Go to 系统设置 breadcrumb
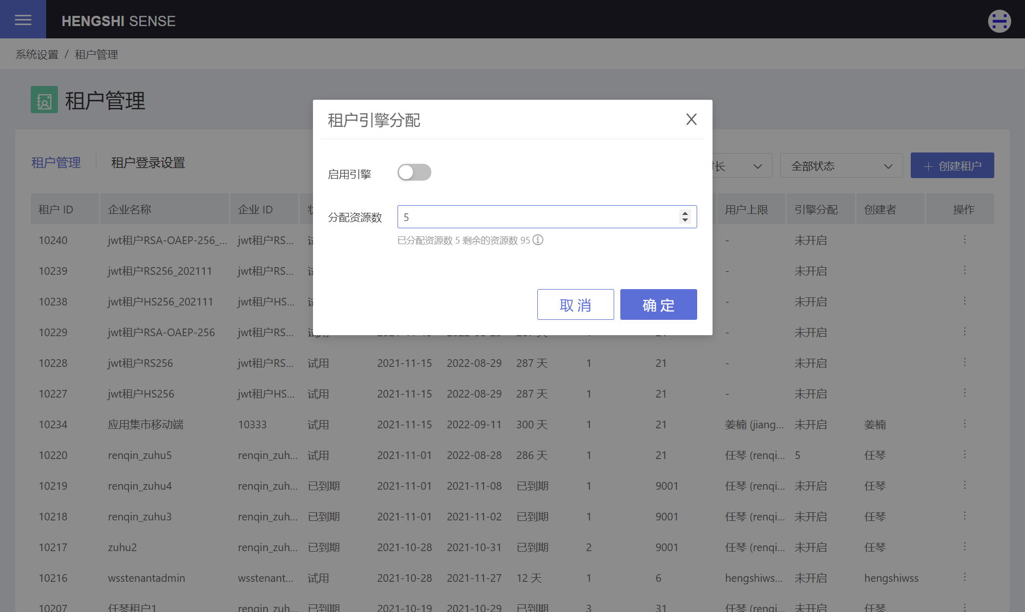The width and height of the screenshot is (1025, 612). [x=37, y=54]
